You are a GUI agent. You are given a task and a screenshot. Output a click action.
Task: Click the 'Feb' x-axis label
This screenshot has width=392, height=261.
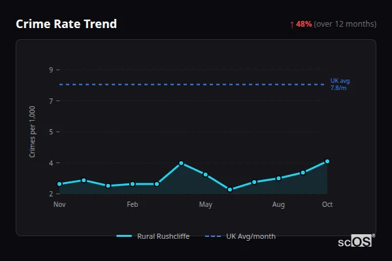(x=133, y=204)
